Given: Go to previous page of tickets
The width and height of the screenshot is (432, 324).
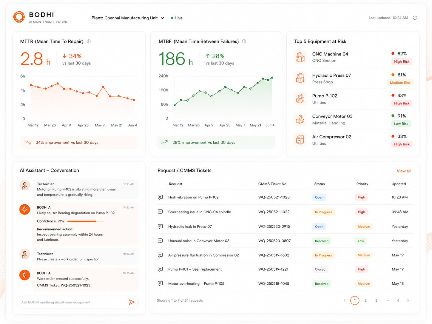Looking at the screenshot, I should pyautogui.click(x=345, y=300).
